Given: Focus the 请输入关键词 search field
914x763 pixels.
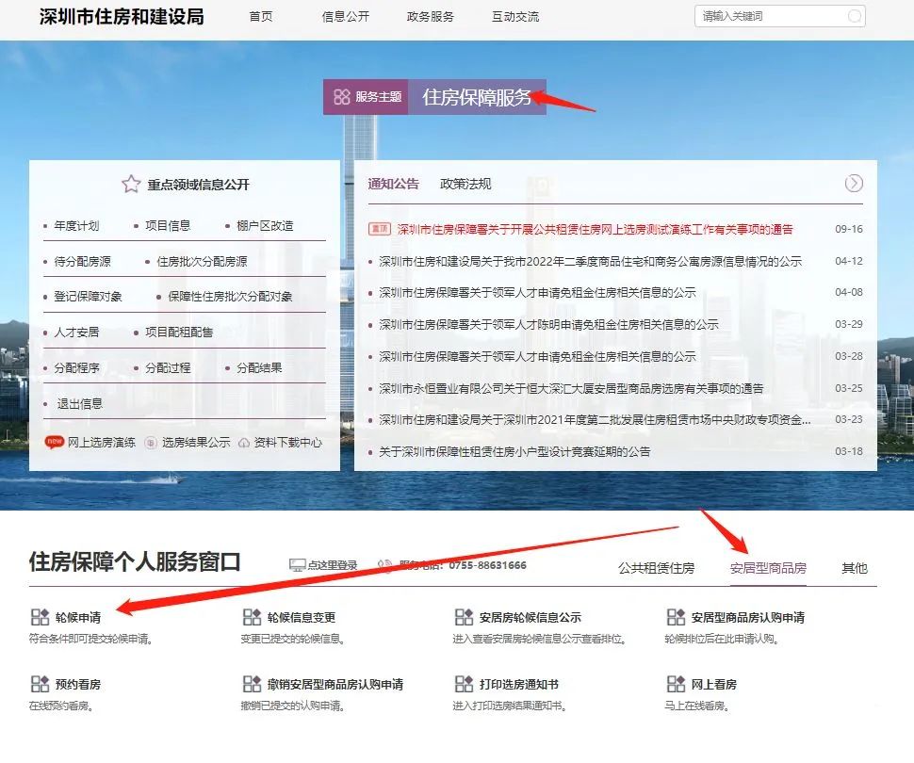Looking at the screenshot, I should (x=780, y=16).
